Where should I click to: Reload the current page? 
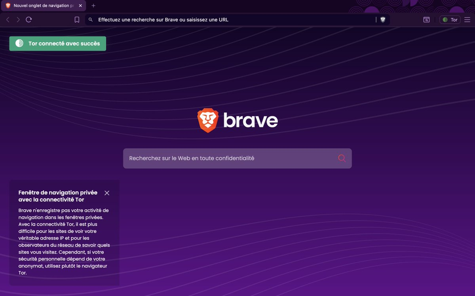pyautogui.click(x=28, y=20)
